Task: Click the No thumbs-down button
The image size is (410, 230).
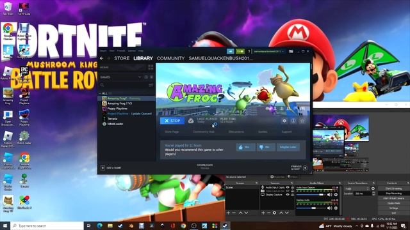Action: click(266, 147)
